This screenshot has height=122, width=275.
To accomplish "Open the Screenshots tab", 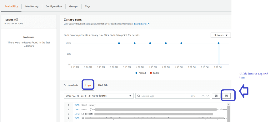I will [x=71, y=85].
